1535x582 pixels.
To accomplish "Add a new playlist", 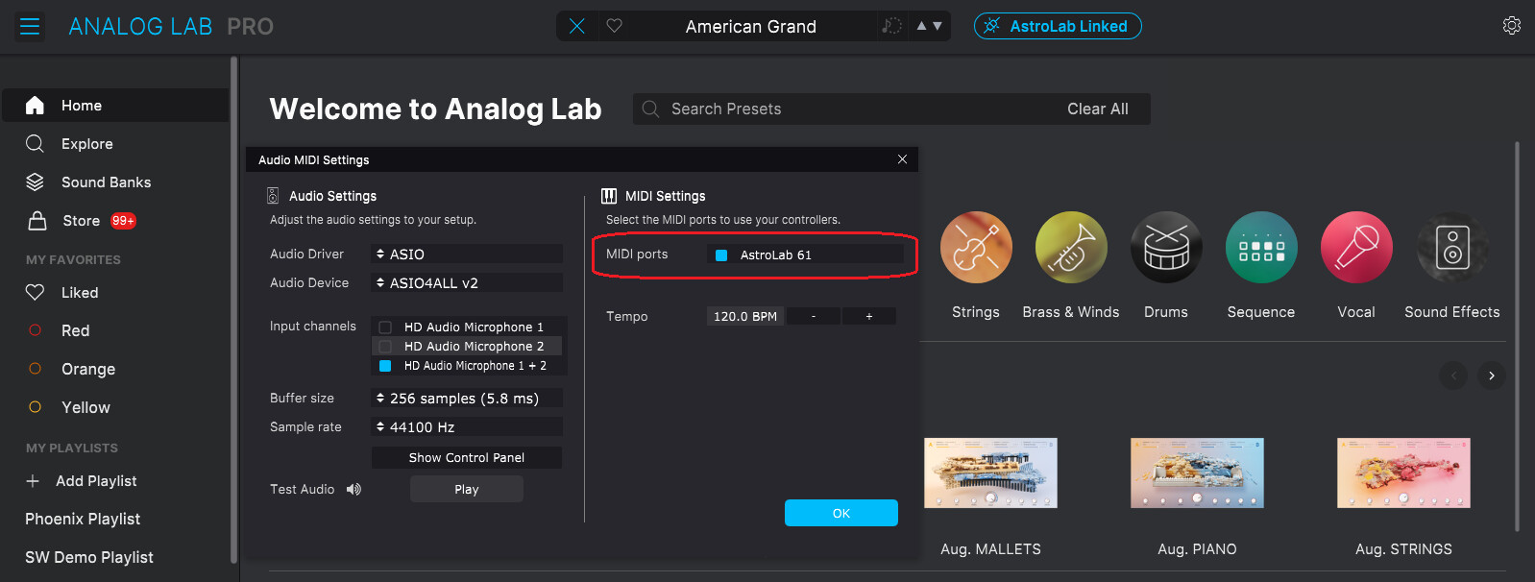I will [x=81, y=481].
